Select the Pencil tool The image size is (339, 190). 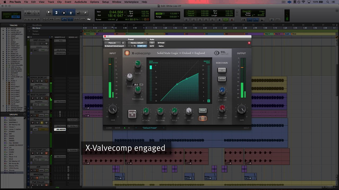click(85, 13)
